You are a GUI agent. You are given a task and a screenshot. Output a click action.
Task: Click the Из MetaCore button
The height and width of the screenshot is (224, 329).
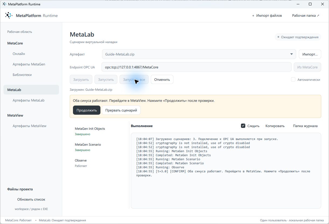307,67
